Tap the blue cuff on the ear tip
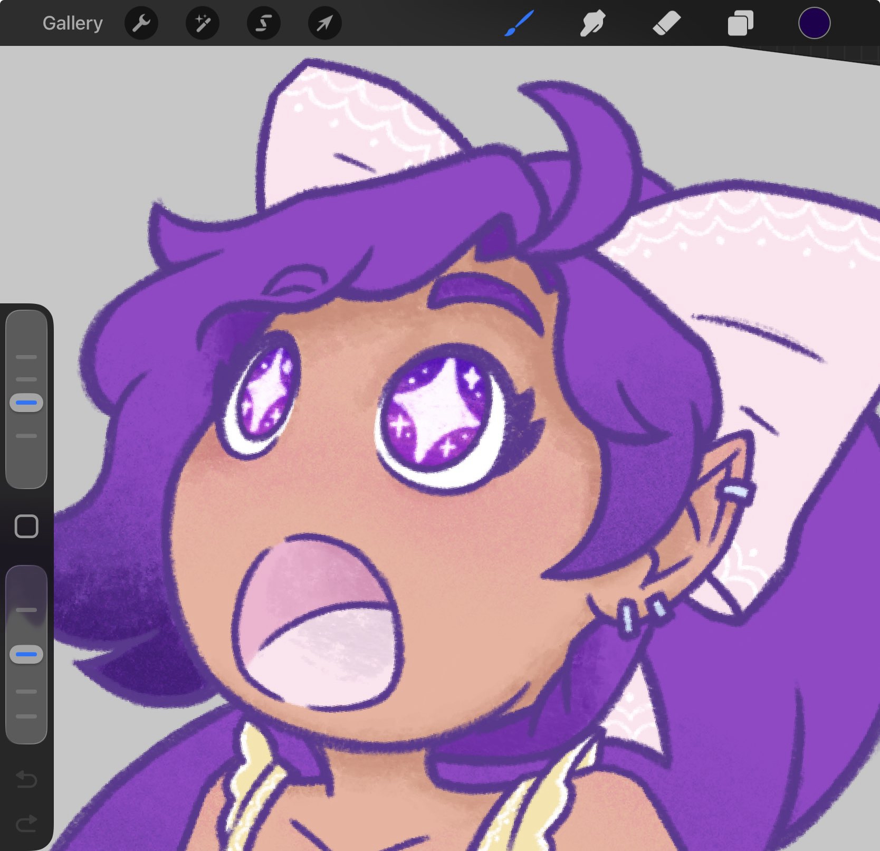This screenshot has height=851, width=880. pos(736,493)
